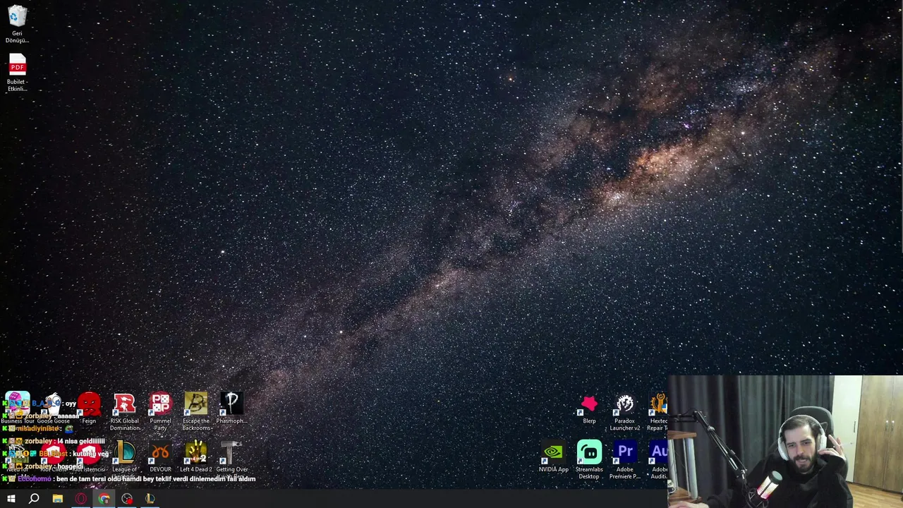Image resolution: width=903 pixels, height=508 pixels.
Task: Open Streamlabs Desktop shortcut
Action: point(589,460)
